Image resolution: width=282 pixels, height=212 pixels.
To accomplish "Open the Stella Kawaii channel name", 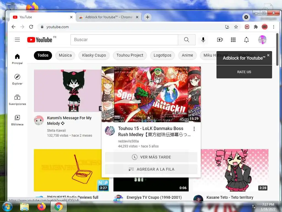I will pyautogui.click(x=56, y=130).
